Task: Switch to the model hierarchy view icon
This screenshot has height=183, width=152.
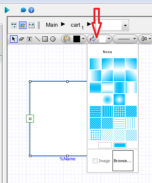Action: (14, 25)
